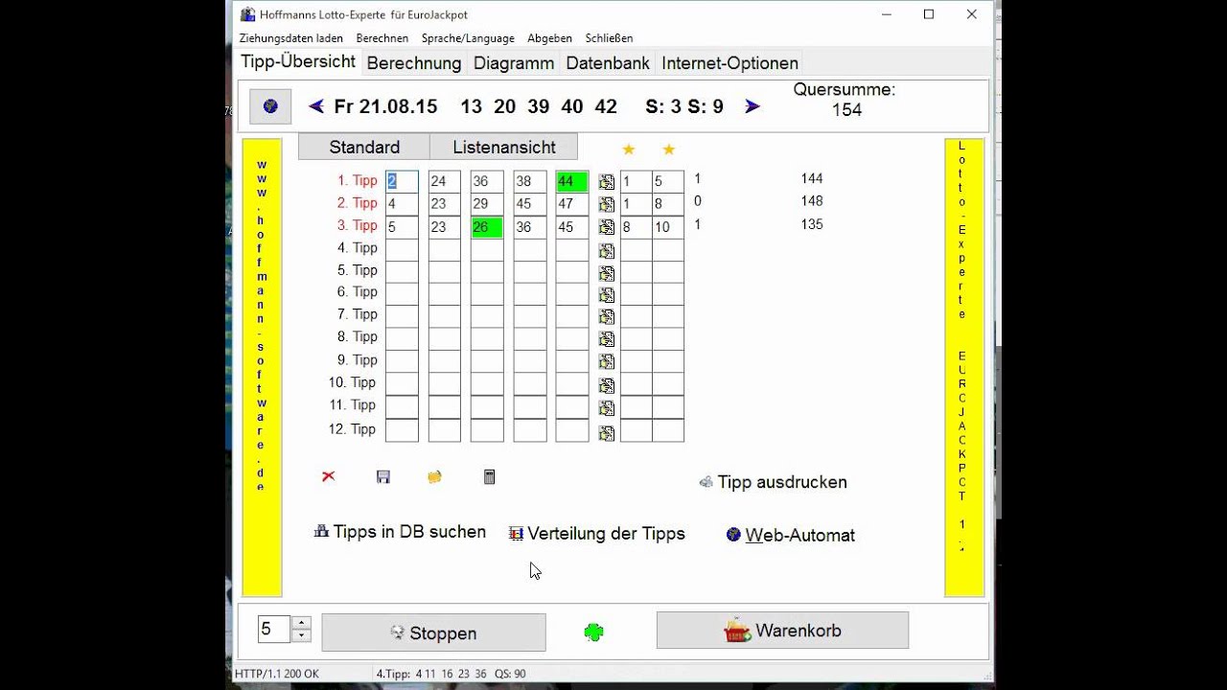Click second star field of 3. Tipp showing 10
Viewport: 1227px width, 690px height.
(668, 227)
